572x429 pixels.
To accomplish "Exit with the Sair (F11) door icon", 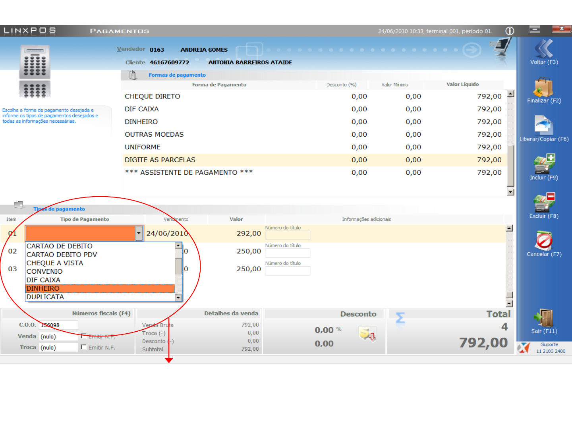I will click(x=543, y=318).
